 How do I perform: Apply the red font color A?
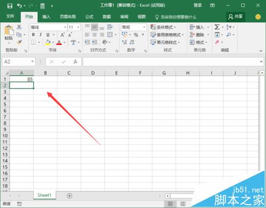coord(59,42)
